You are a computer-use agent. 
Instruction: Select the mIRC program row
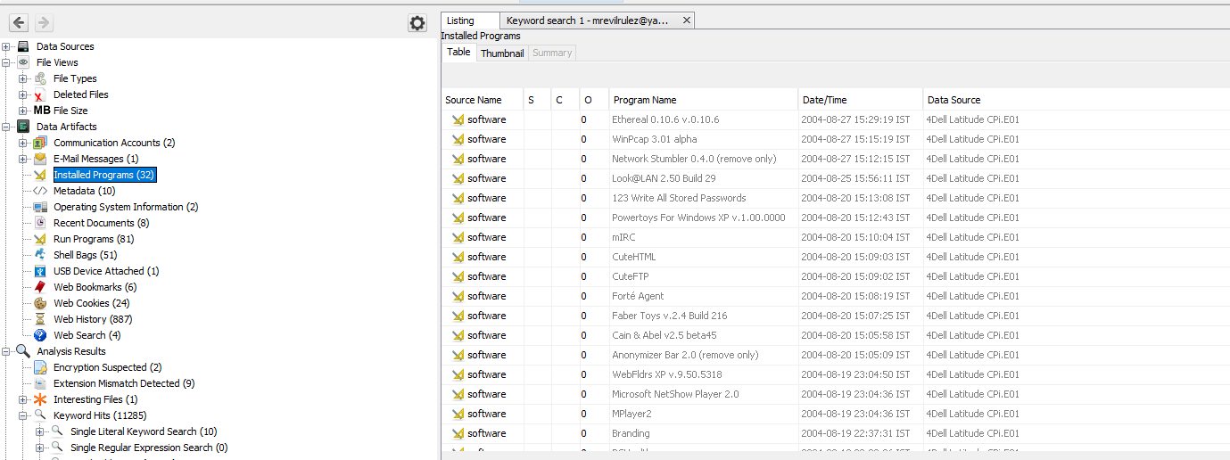tap(836, 237)
